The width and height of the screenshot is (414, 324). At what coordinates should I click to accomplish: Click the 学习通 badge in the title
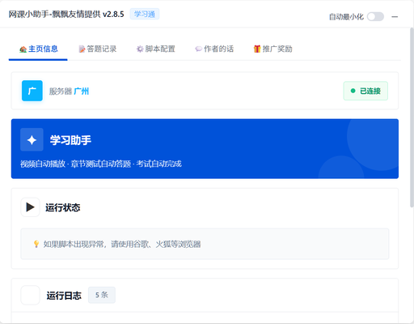145,14
